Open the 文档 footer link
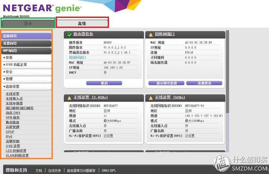The image size is (269, 174). tap(39, 170)
